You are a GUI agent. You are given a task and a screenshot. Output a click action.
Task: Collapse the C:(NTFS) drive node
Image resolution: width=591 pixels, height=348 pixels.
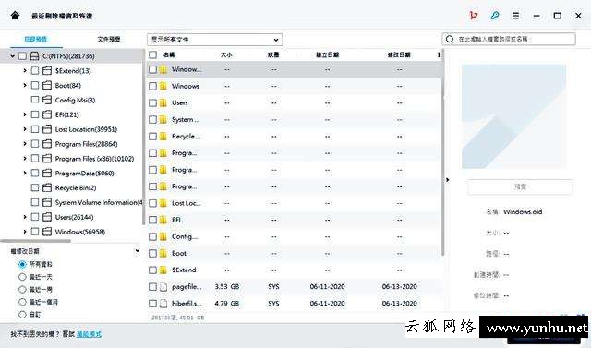tap(12, 56)
